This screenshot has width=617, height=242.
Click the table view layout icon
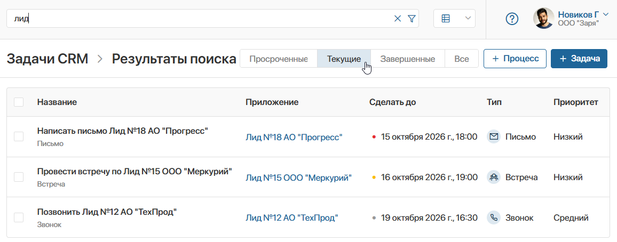click(446, 19)
